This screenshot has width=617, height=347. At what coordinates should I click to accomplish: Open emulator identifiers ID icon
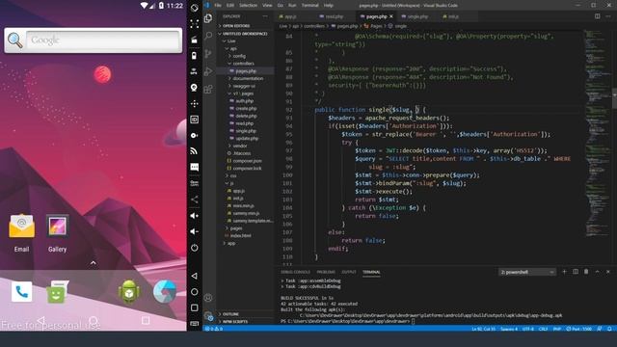195,120
